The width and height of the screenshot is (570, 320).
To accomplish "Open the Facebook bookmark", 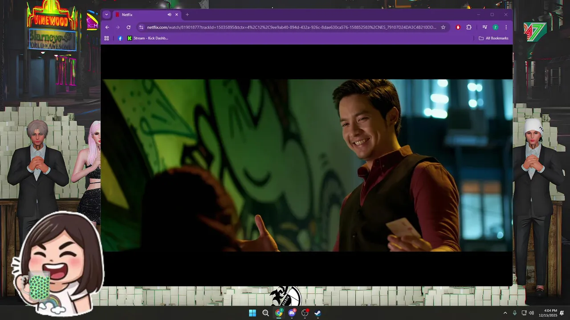I will point(120,38).
